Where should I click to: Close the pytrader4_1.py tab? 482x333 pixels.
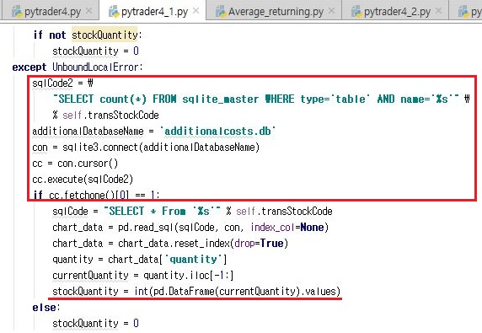click(195, 11)
